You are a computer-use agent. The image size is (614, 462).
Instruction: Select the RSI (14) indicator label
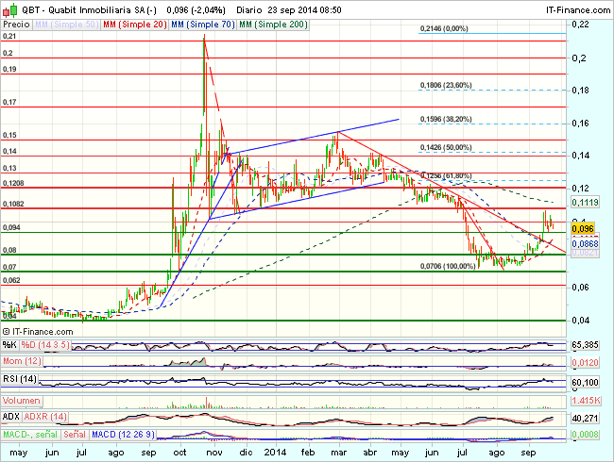click(x=20, y=379)
